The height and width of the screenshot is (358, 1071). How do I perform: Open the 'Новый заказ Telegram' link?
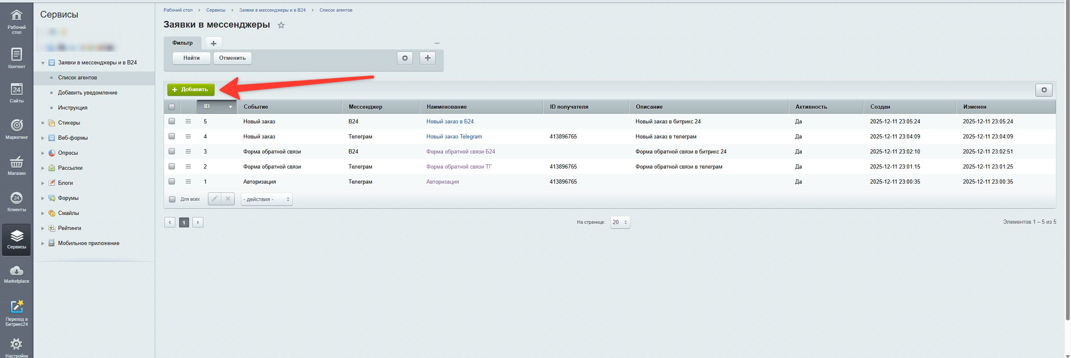pyautogui.click(x=454, y=136)
